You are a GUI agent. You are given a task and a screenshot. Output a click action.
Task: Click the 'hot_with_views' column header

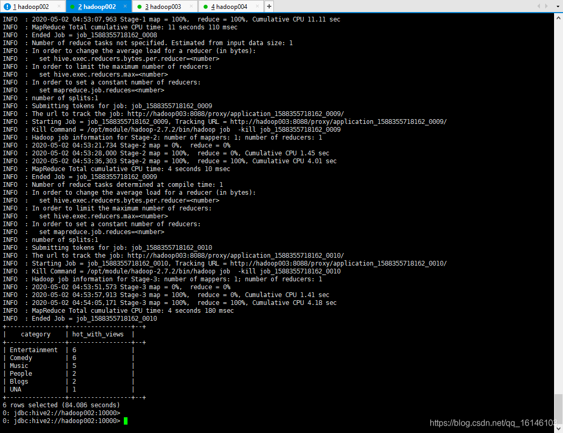[98, 334]
